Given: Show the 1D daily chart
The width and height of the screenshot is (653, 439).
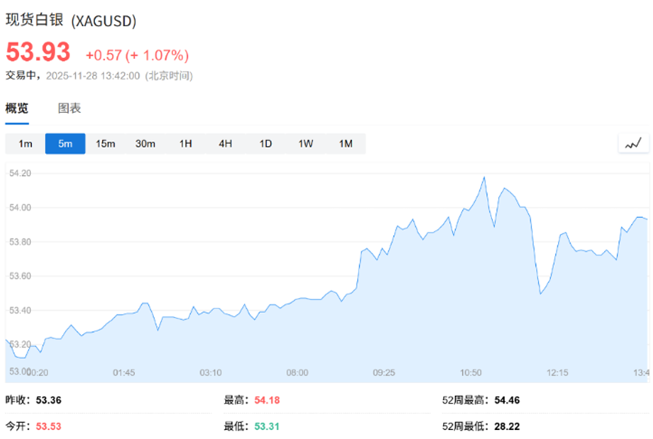Looking at the screenshot, I should click(265, 144).
